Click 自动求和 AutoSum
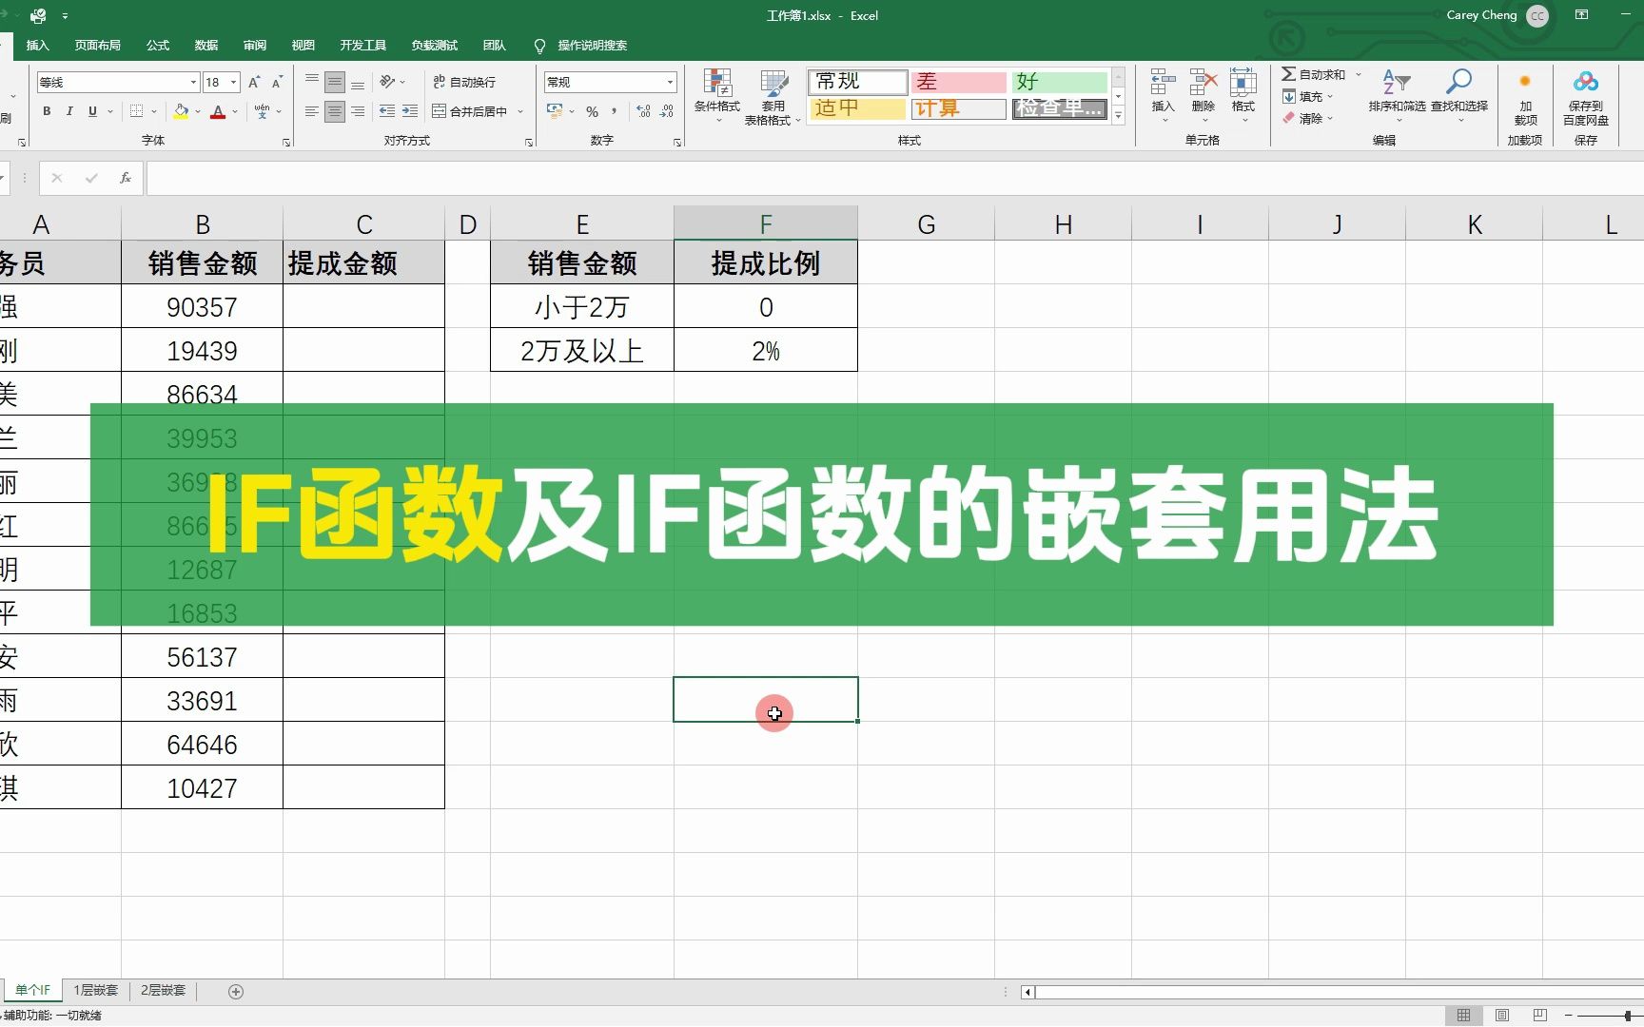1644x1027 pixels. (1314, 74)
